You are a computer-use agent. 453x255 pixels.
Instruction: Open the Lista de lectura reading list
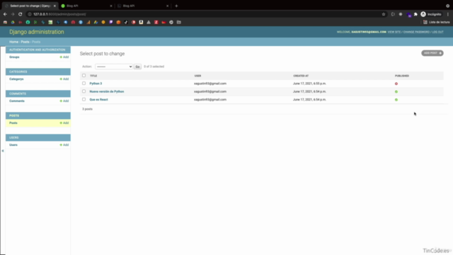tap(437, 22)
